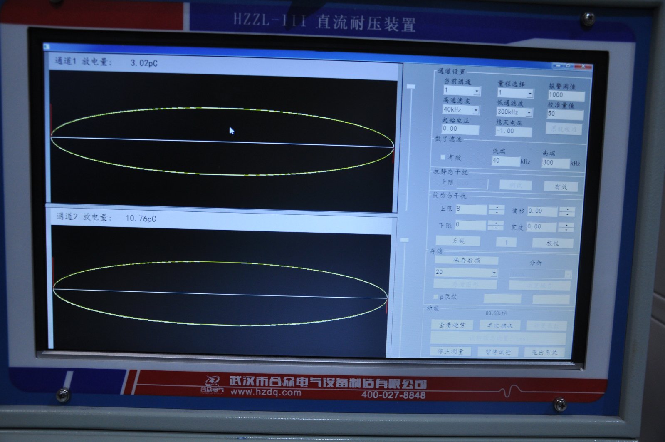
Task: Open the 高通滤波 40kHz dropdown
Action: coord(476,110)
